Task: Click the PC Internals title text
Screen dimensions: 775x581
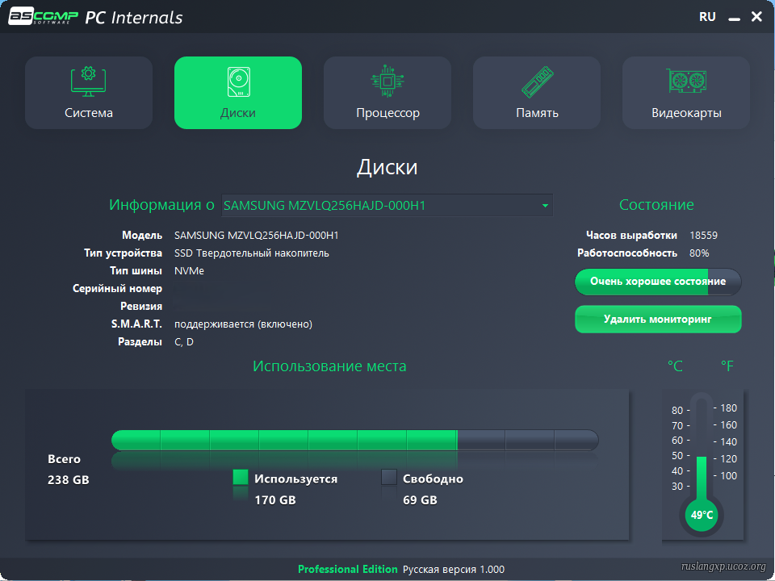Action: [x=134, y=17]
